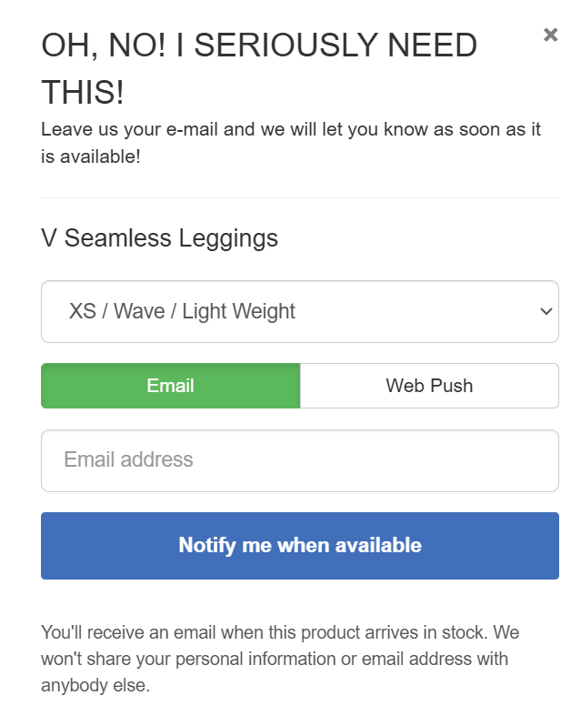Switch to the Web Push tab

point(429,386)
